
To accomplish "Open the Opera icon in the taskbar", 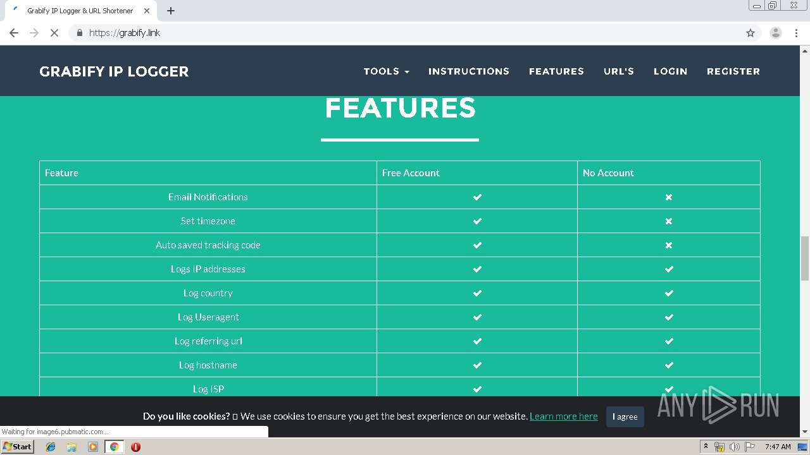I will pyautogui.click(x=135, y=447).
